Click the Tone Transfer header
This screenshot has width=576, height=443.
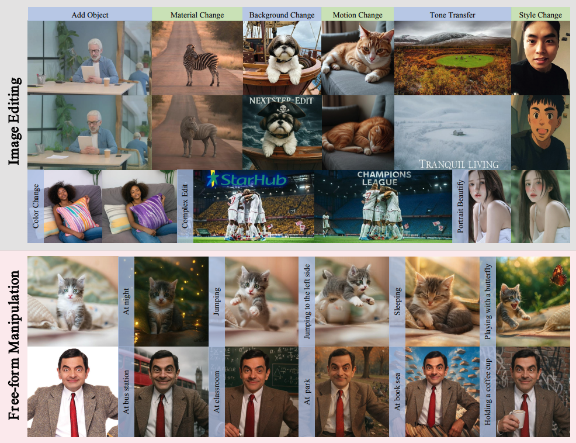pos(452,15)
